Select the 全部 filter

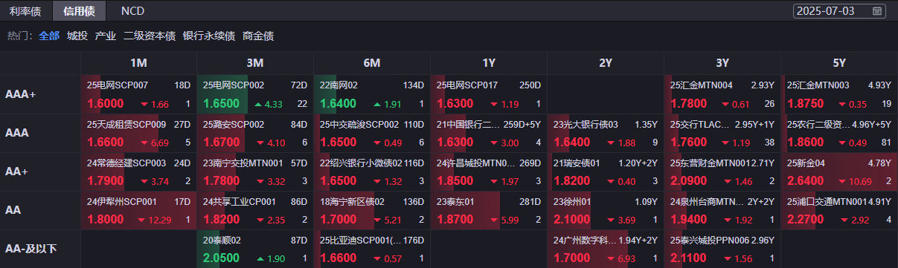49,35
